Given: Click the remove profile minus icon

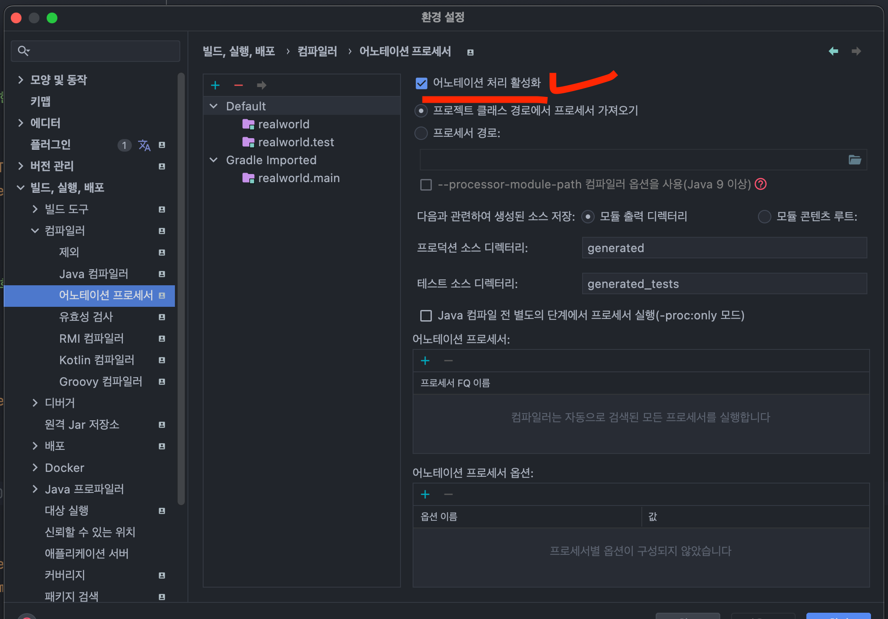Looking at the screenshot, I should click(239, 85).
